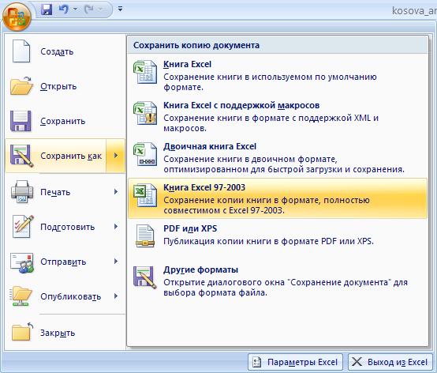This screenshot has width=437, height=373.
Task: Click description 'Сохранение книги в двоичном формате'
Action: (x=284, y=164)
